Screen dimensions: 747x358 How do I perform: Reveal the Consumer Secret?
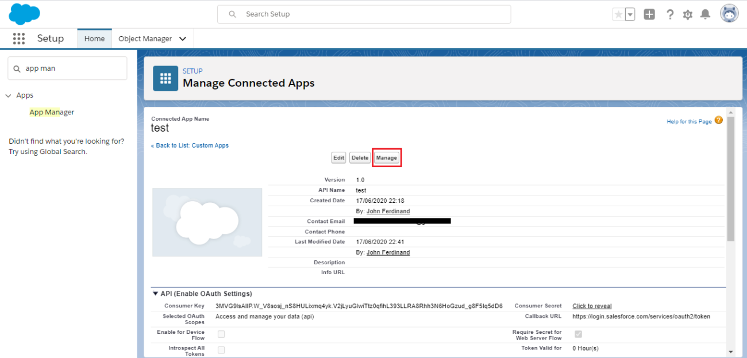pyautogui.click(x=591, y=305)
